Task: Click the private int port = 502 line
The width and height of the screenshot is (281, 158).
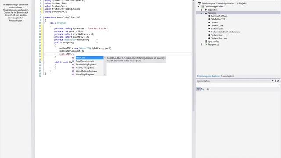Action: point(68,31)
